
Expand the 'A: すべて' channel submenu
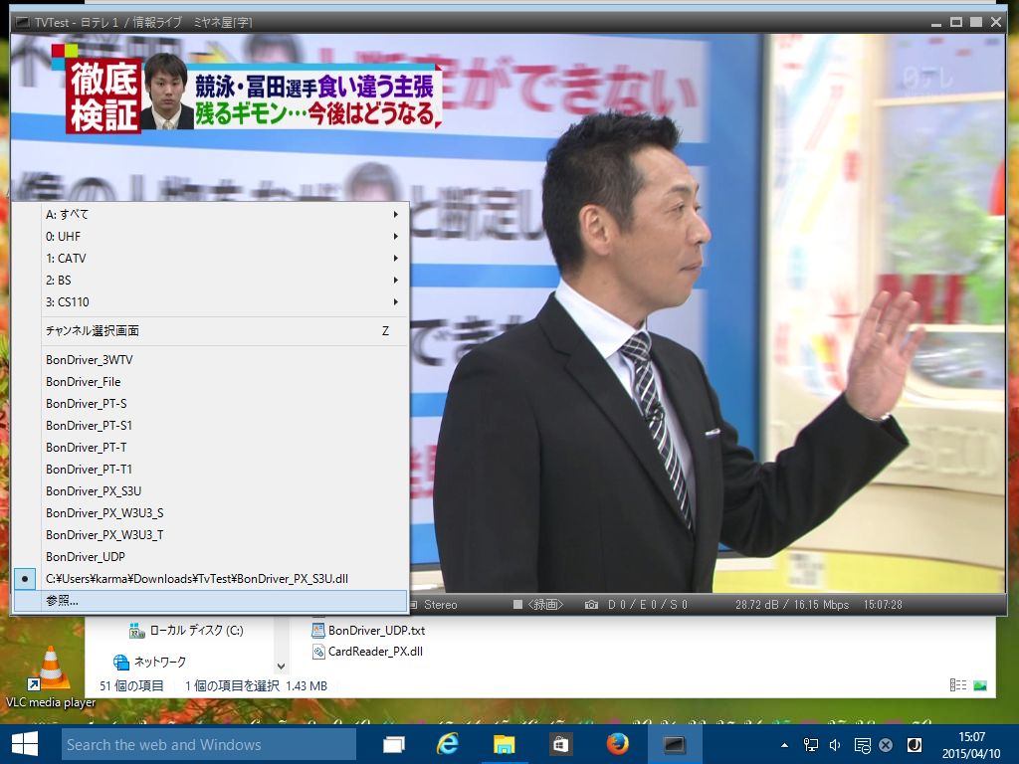(x=211, y=215)
